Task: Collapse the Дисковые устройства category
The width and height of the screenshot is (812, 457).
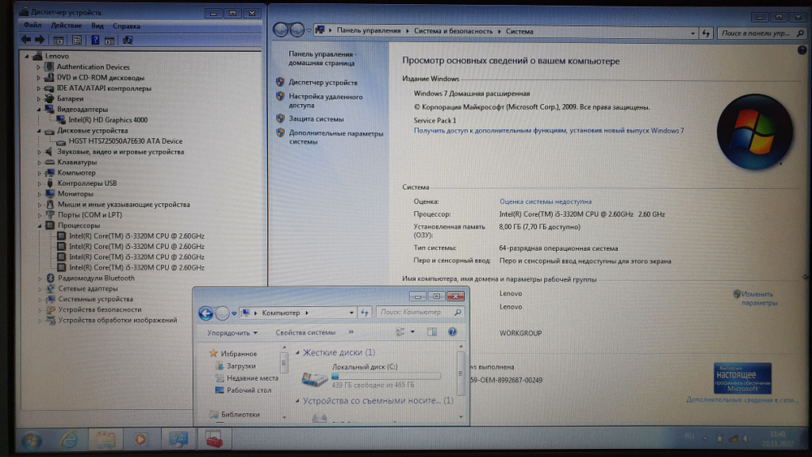Action: coord(39,131)
